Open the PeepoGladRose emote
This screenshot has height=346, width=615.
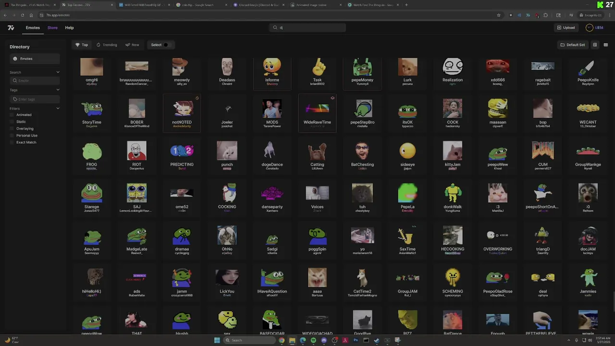pyautogui.click(x=498, y=283)
